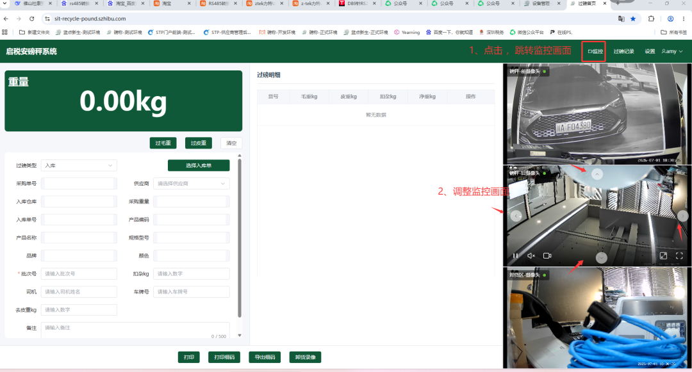The height and width of the screenshot is (372, 692).
Task: Start recording with the camcorder icon
Action: point(547,255)
